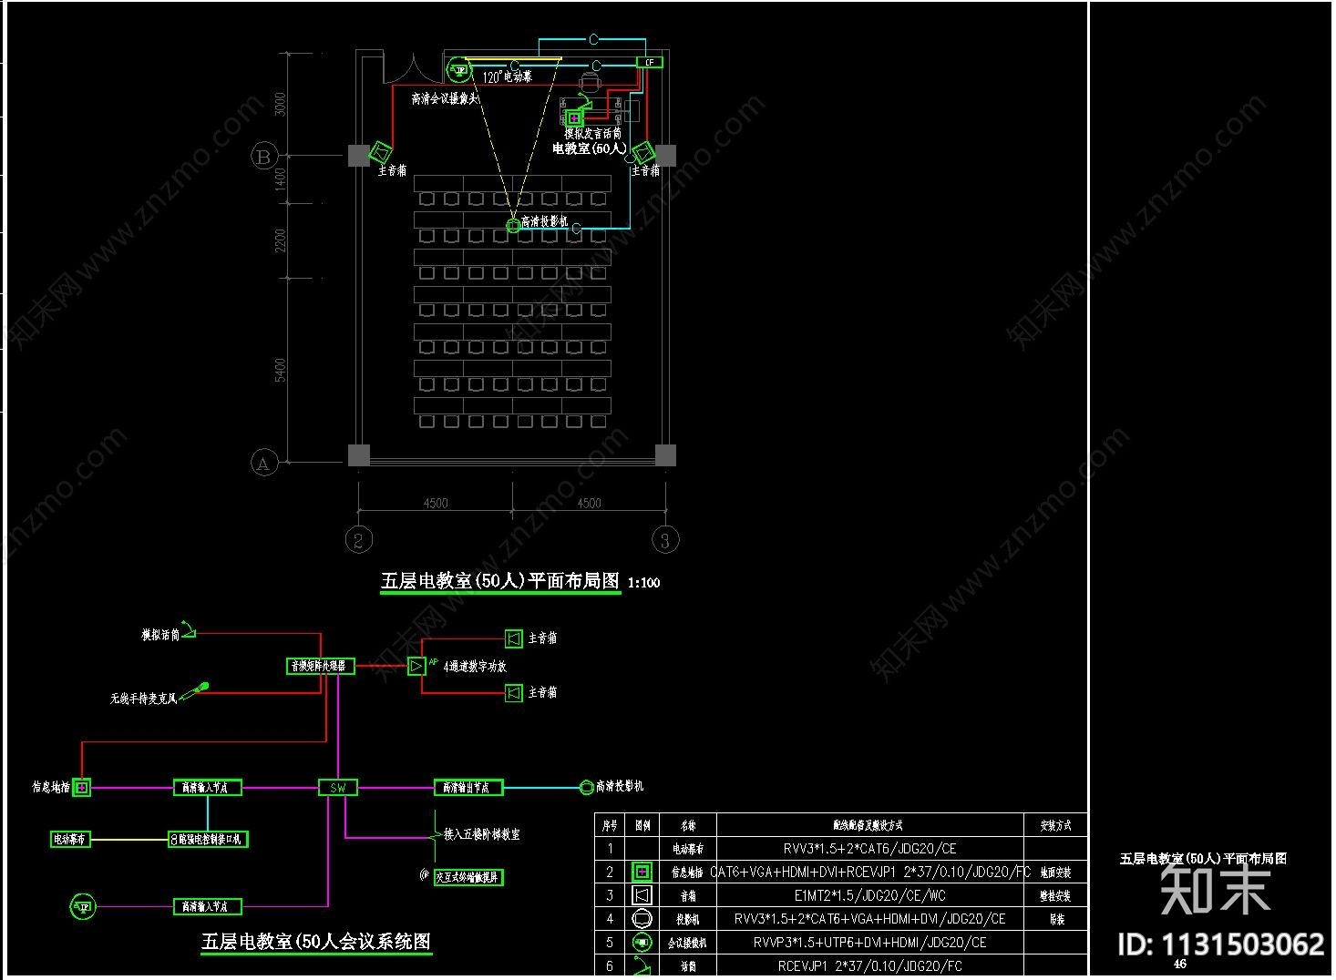The height and width of the screenshot is (980, 1336).
Task: Click legend cell E1MT2*1.5/JDG20/CE/WC
Action: point(870,895)
